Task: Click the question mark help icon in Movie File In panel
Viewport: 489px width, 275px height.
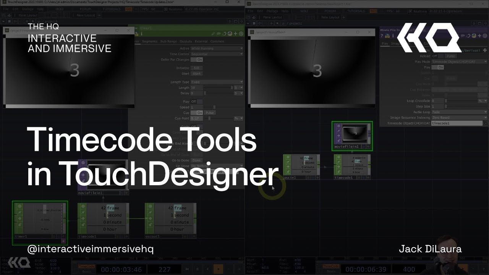Action: [x=382, y=36]
